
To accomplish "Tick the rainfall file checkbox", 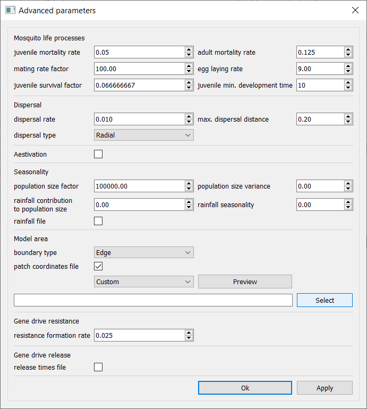I will [x=98, y=221].
